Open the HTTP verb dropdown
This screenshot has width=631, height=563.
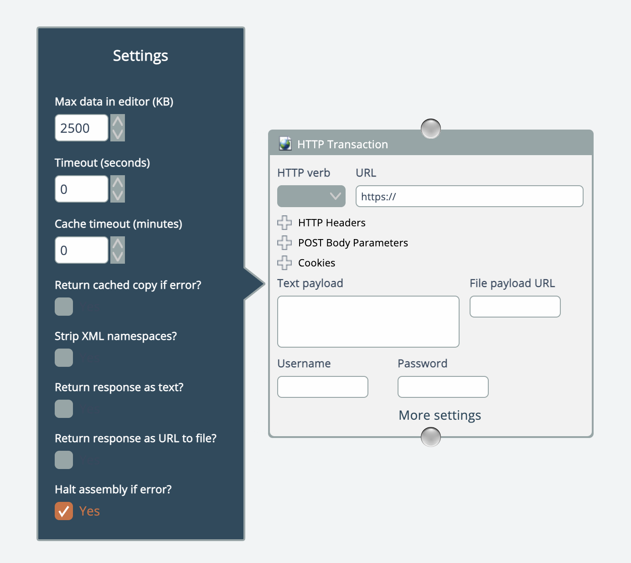click(x=311, y=196)
